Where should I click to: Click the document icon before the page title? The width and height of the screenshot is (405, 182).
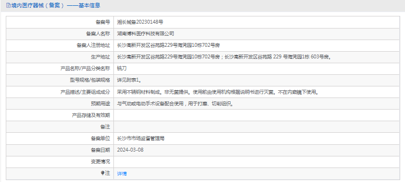pos(9,5)
